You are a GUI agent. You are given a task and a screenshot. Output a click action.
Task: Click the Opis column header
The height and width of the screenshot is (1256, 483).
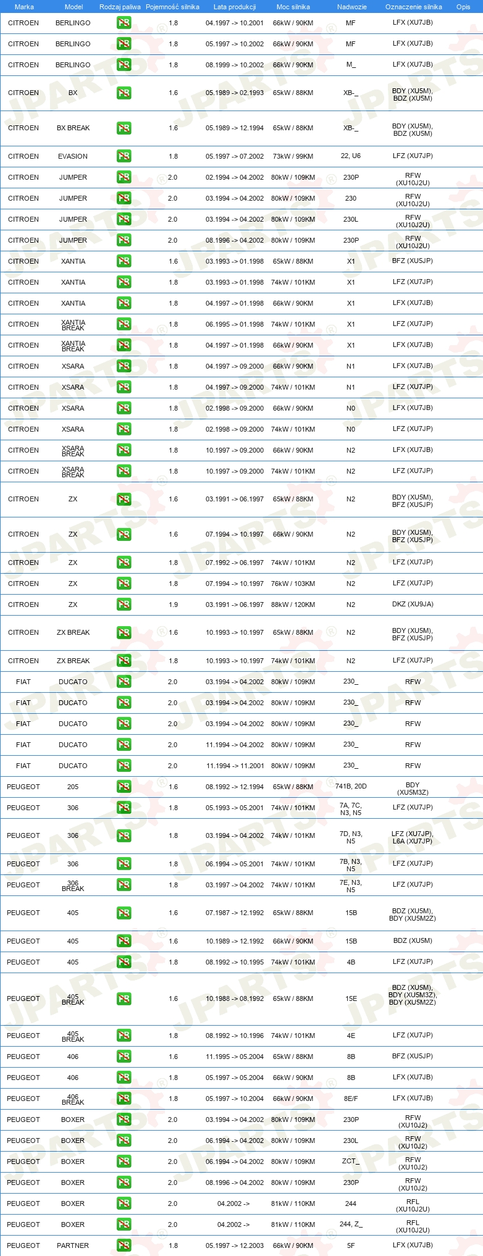(x=463, y=7)
